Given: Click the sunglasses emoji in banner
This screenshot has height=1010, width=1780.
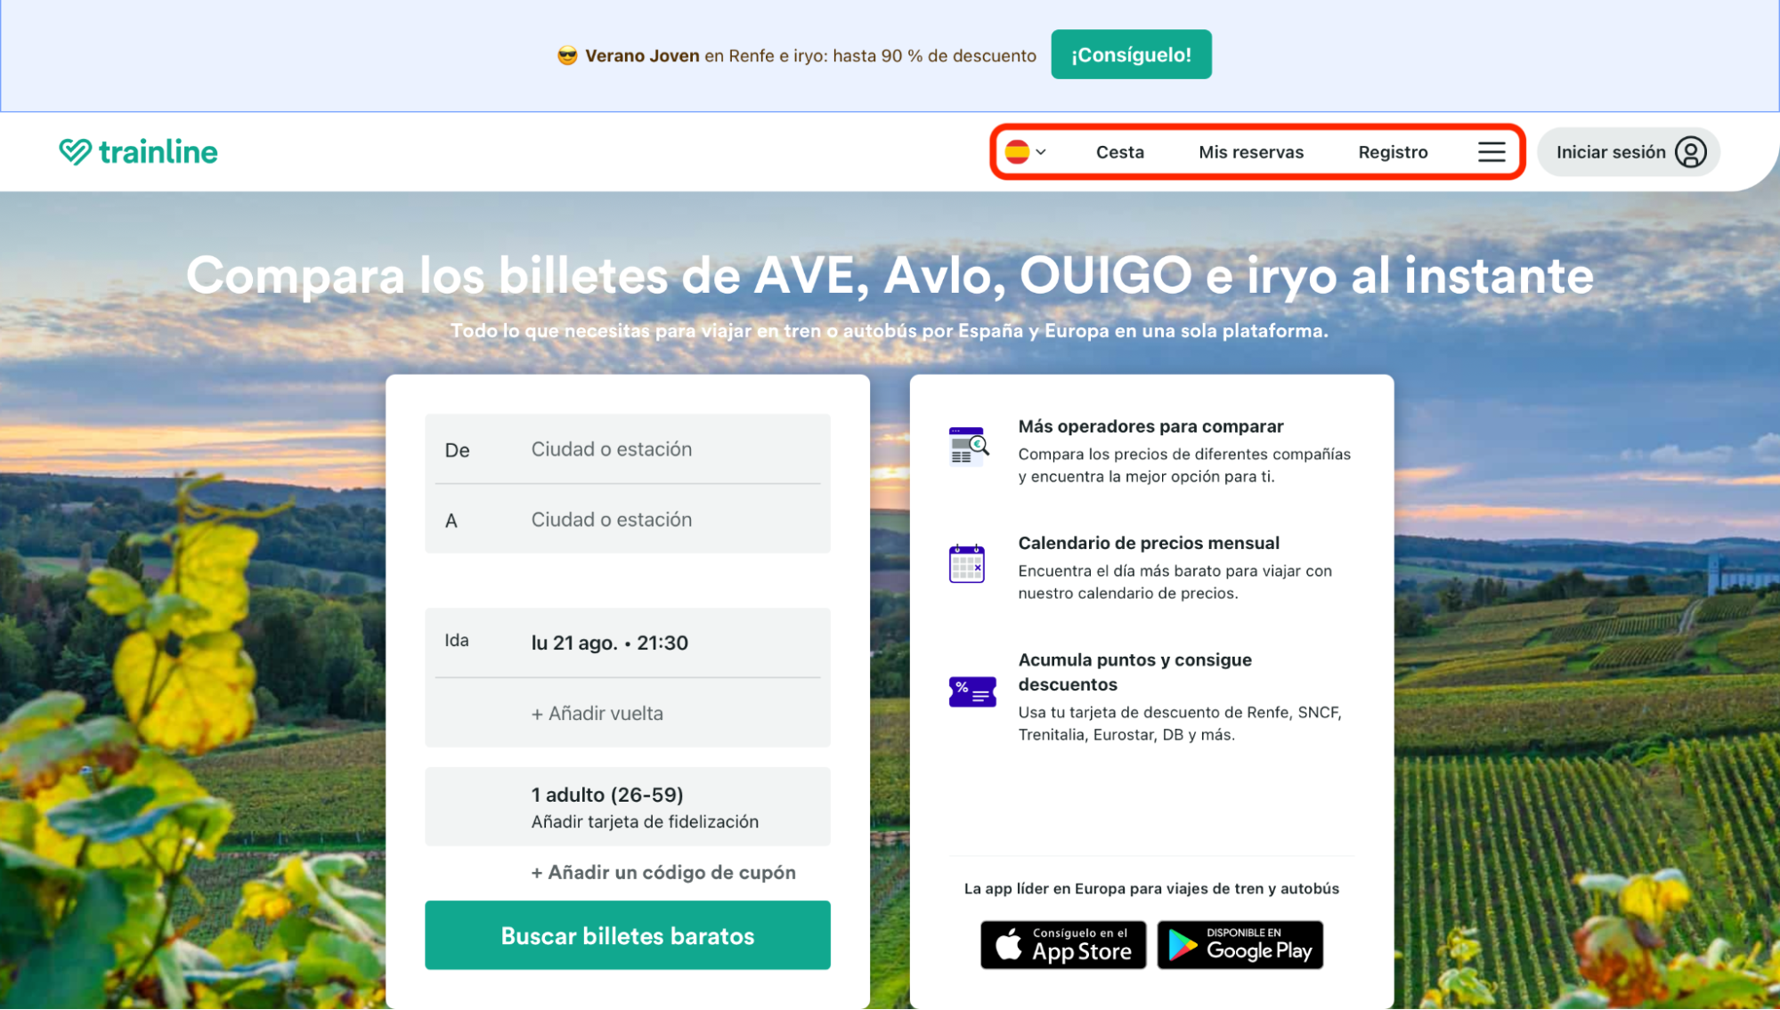Looking at the screenshot, I should (567, 56).
